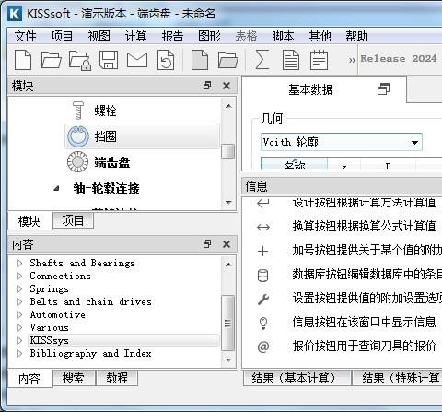Image resolution: width=442 pixels, height=412 pixels.
Task: Click the KISSsoft logo in title bar
Action: [x=15, y=14]
